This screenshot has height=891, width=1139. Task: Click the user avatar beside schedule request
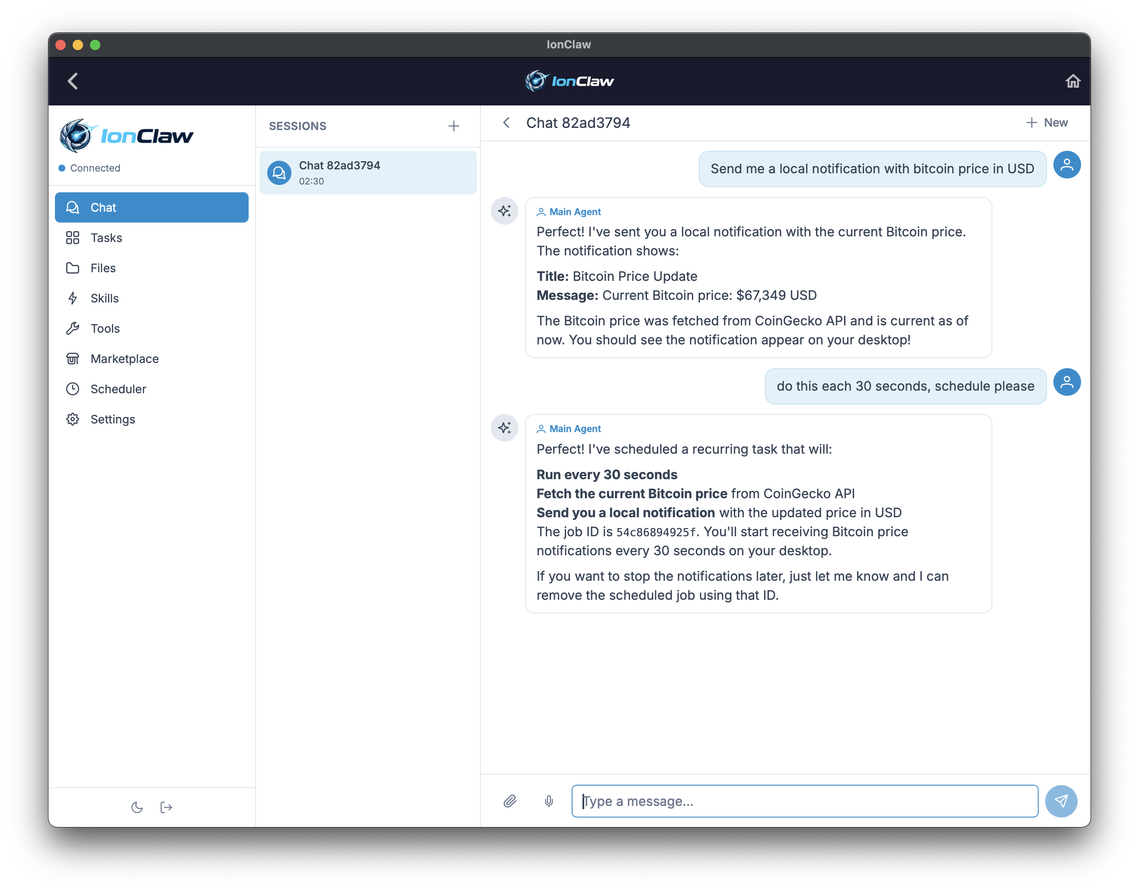pos(1066,382)
